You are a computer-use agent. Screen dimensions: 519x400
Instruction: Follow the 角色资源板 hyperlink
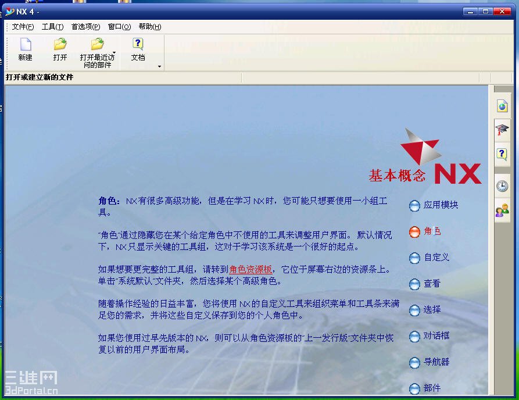[x=250, y=270]
